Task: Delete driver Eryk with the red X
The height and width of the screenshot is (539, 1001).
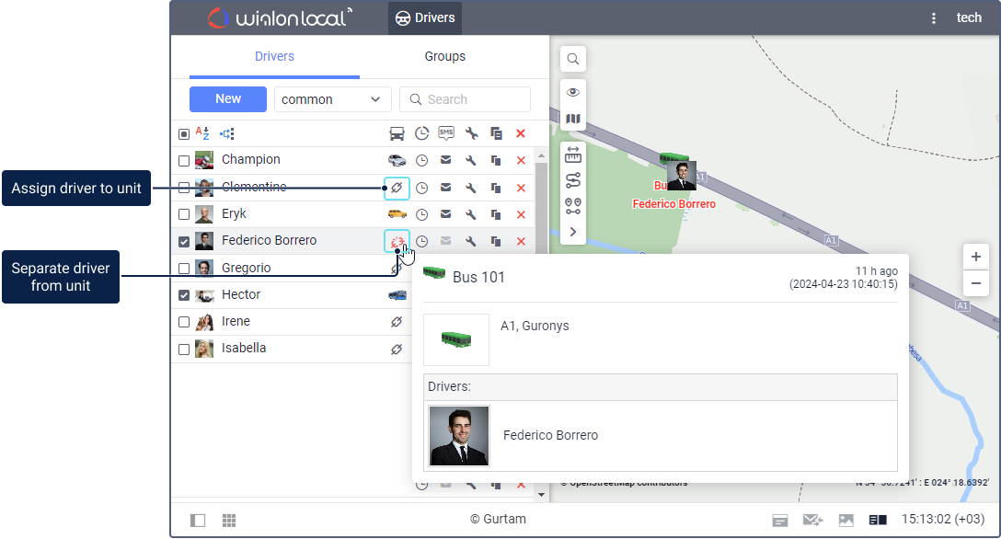Action: 521,214
